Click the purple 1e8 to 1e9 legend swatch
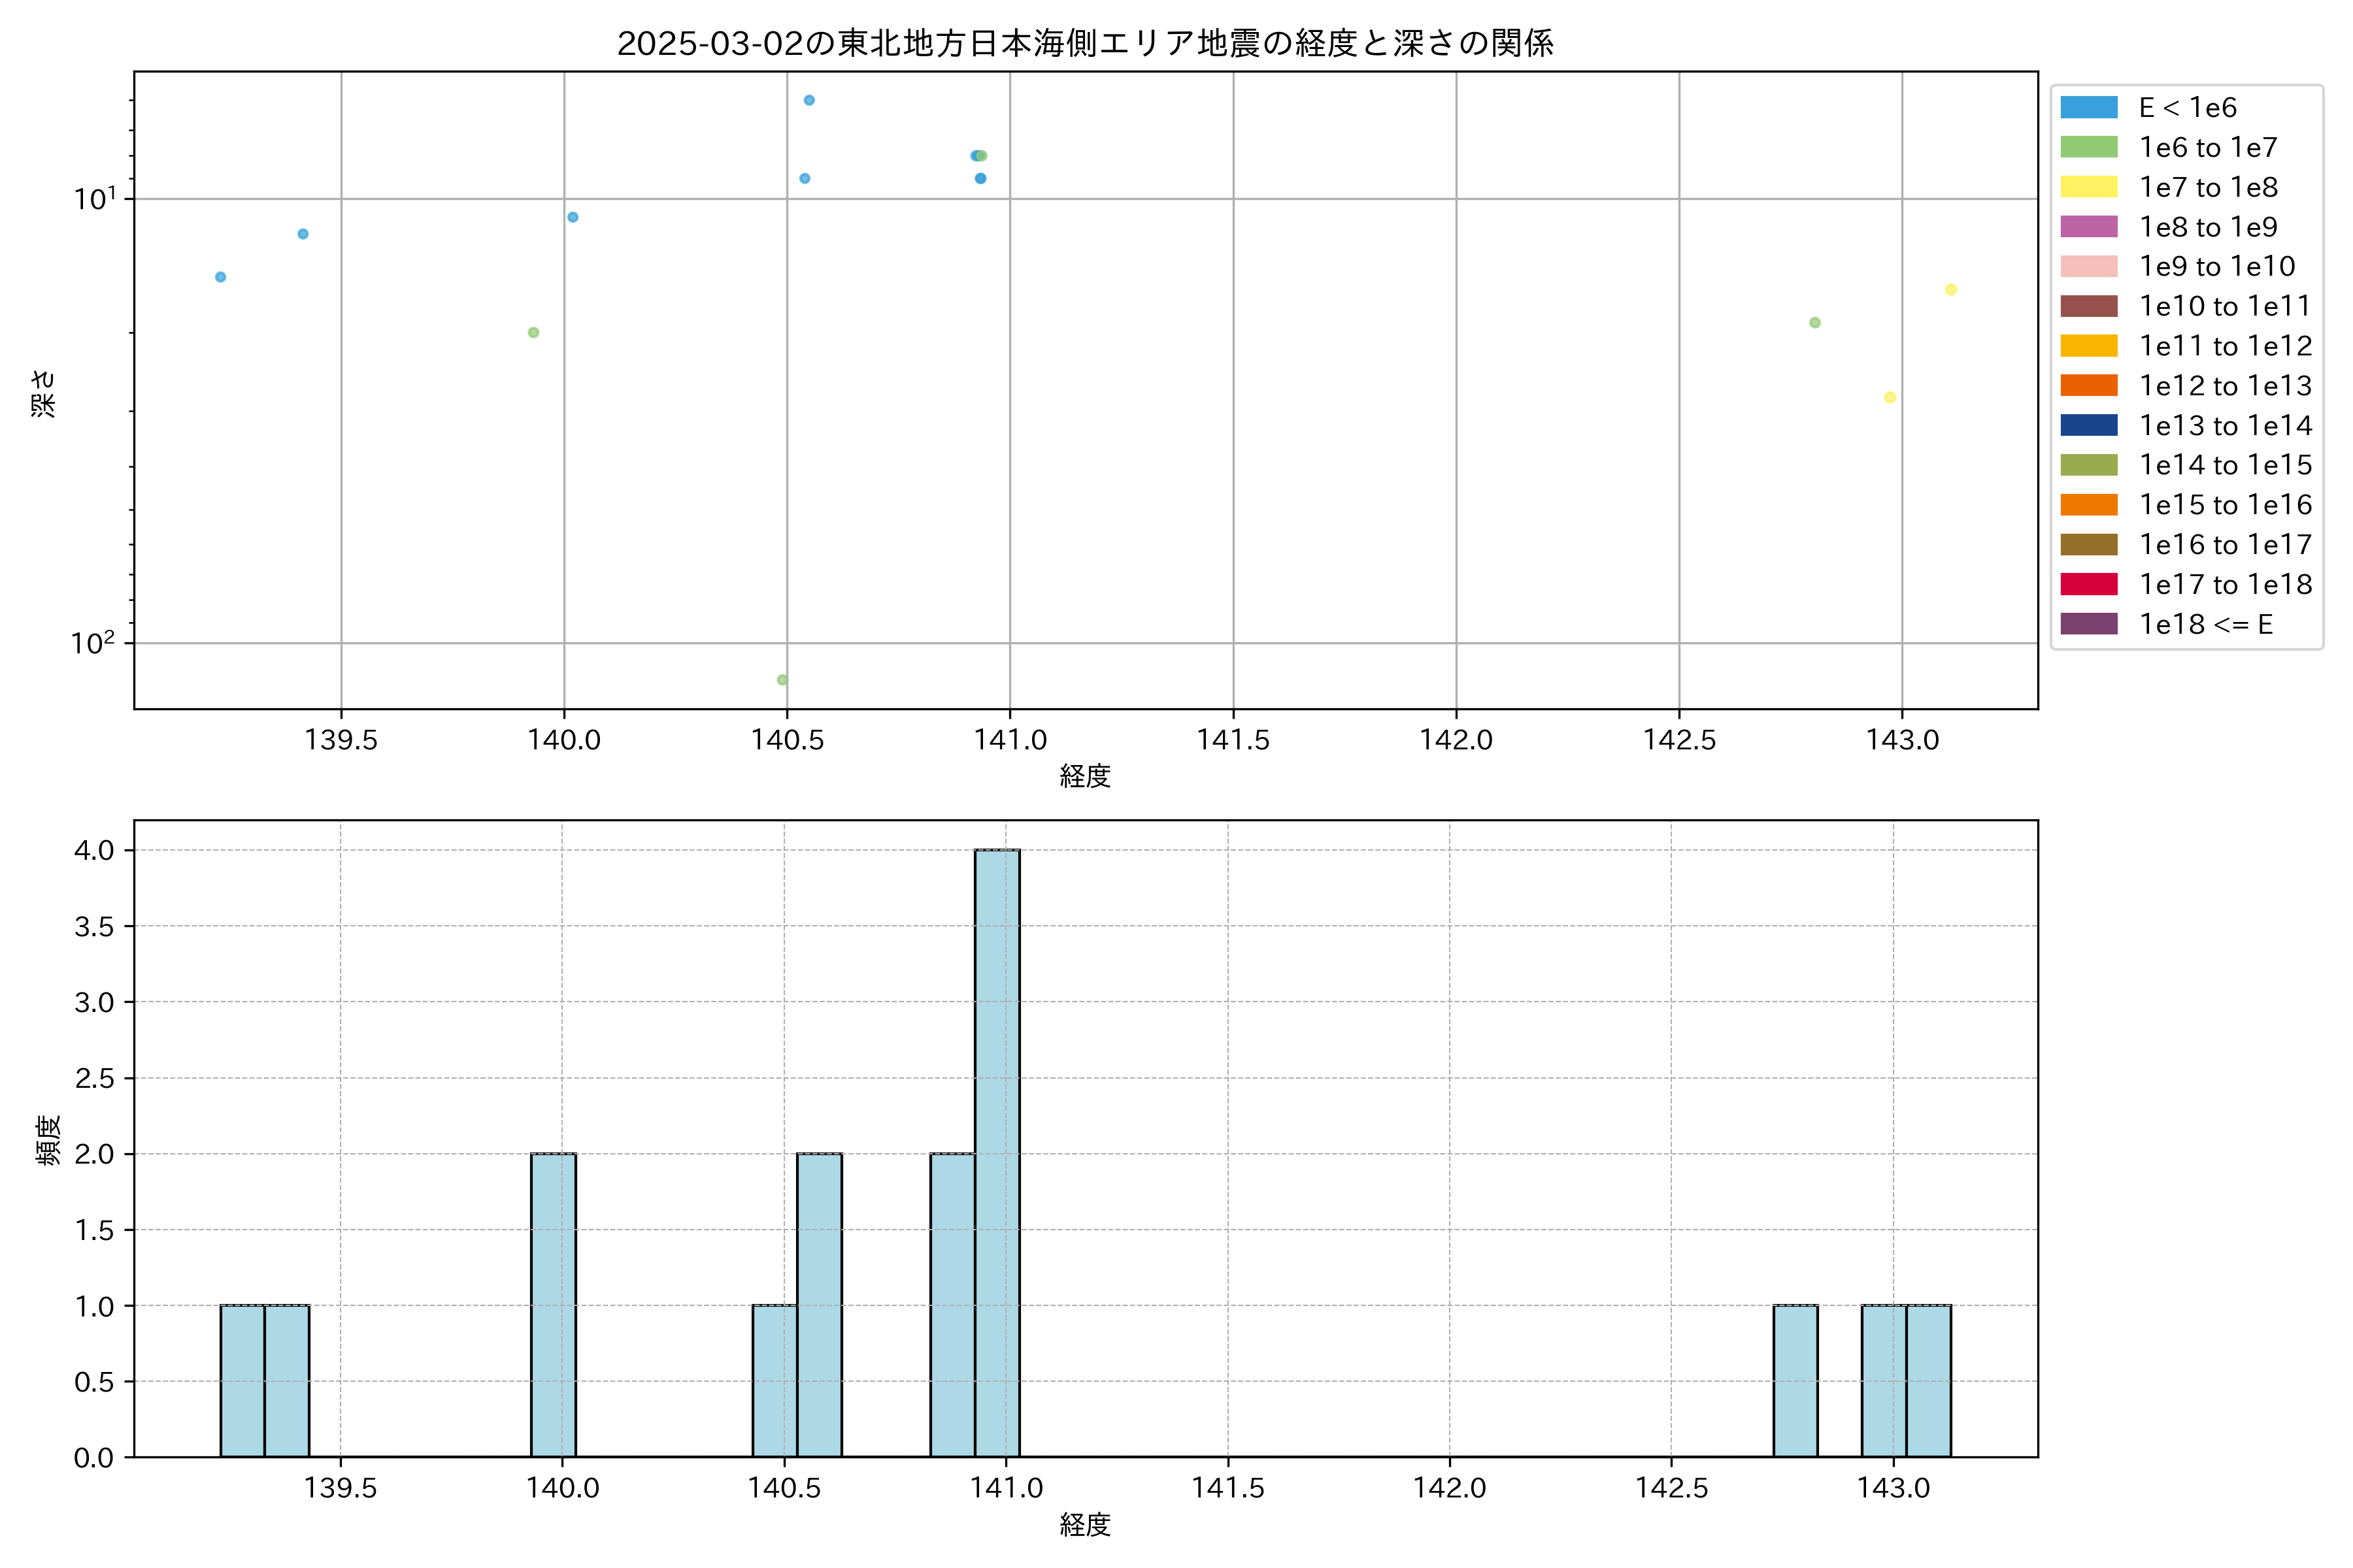Viewport: 2353px width, 1568px height. coord(2088,227)
